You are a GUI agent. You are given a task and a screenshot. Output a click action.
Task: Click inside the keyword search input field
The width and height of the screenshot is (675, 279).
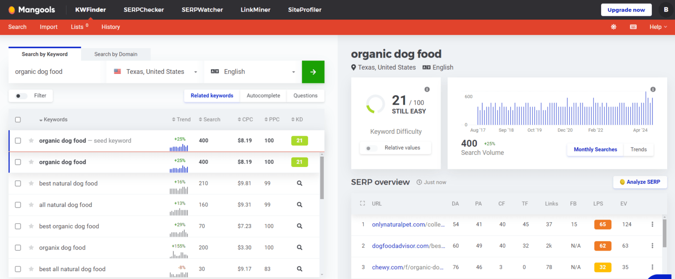[x=56, y=72]
